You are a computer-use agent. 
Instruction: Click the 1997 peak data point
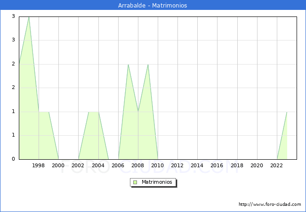[x=29, y=17]
